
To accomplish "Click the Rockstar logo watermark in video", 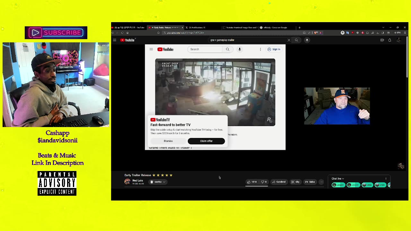I will [x=269, y=120].
